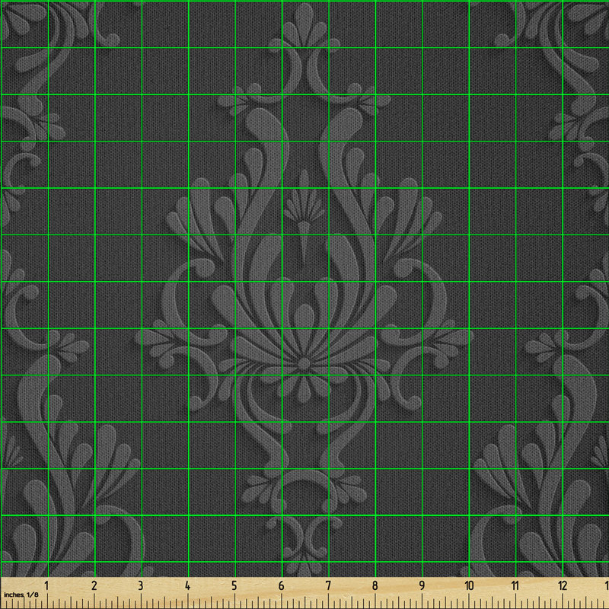Image resolution: width=609 pixels, height=609 pixels.
Task: Click the number 9 on the ruler
Action: 422,585
